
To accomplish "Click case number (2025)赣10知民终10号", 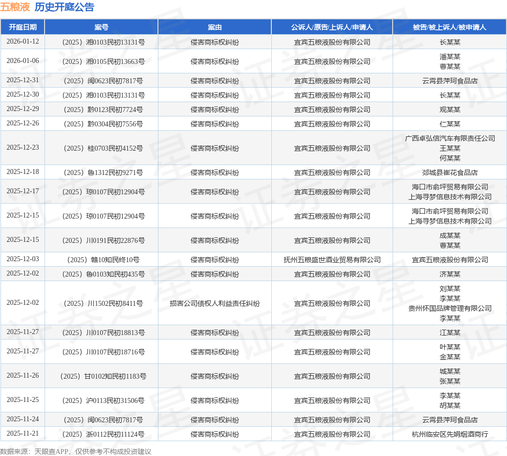I will tap(103, 260).
